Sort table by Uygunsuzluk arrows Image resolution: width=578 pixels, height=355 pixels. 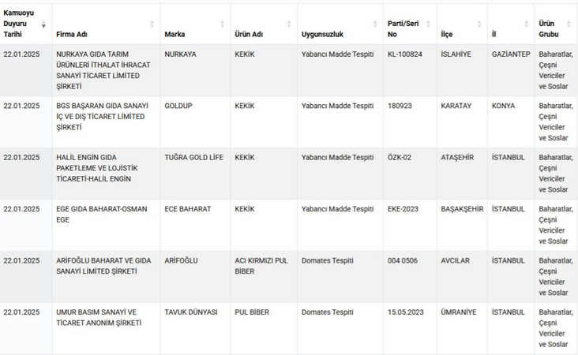pos(375,24)
